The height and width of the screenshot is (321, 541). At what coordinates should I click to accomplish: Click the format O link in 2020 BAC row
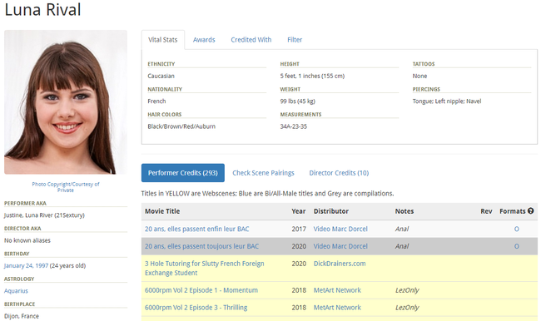point(517,246)
